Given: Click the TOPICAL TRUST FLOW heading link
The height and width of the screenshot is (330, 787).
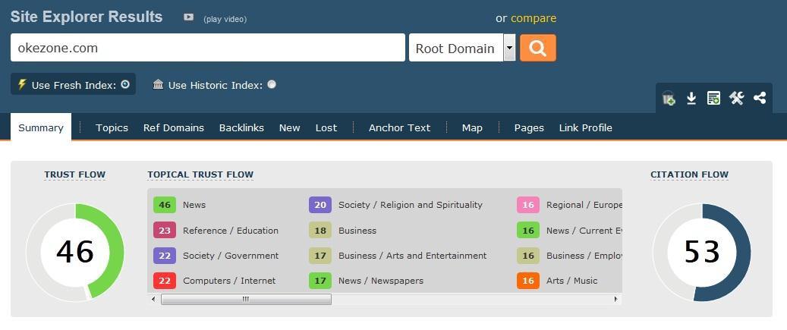Looking at the screenshot, I should coord(200,174).
